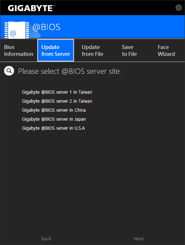185x245 pixels.
Task: Click the Next button
Action: [139, 239]
